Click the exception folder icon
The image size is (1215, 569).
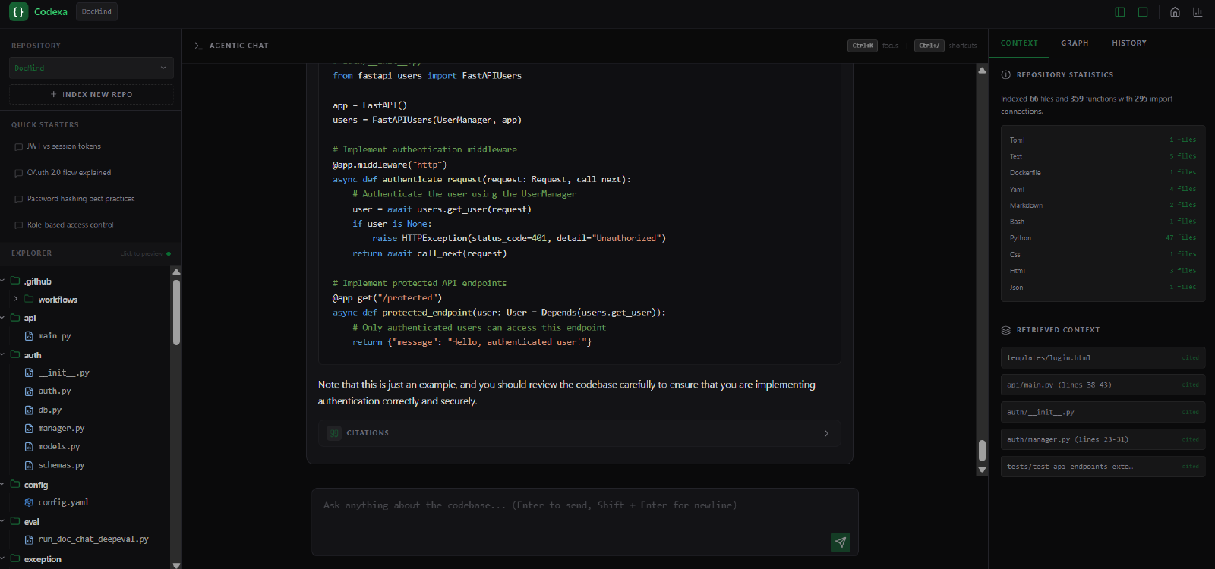click(14, 558)
